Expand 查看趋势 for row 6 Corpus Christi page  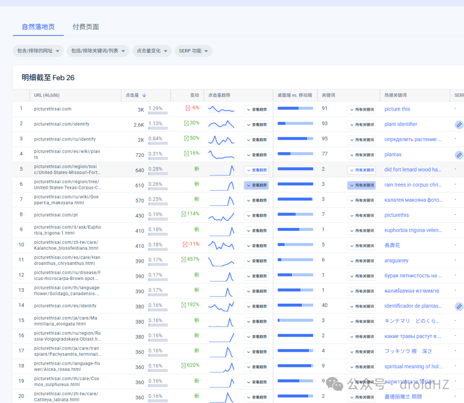coord(256,185)
